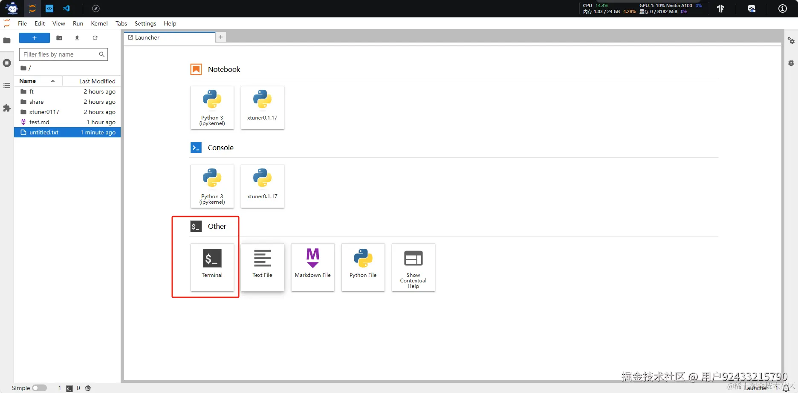798x393 pixels.
Task: Open Extension Manager puzzle icon
Action: point(7,108)
